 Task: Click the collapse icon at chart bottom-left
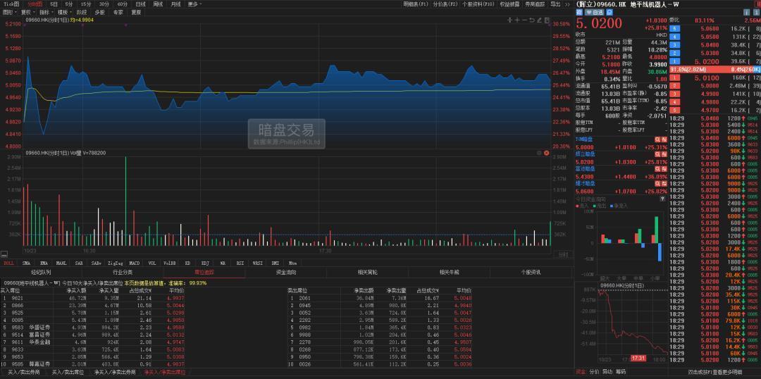[x=4, y=254]
